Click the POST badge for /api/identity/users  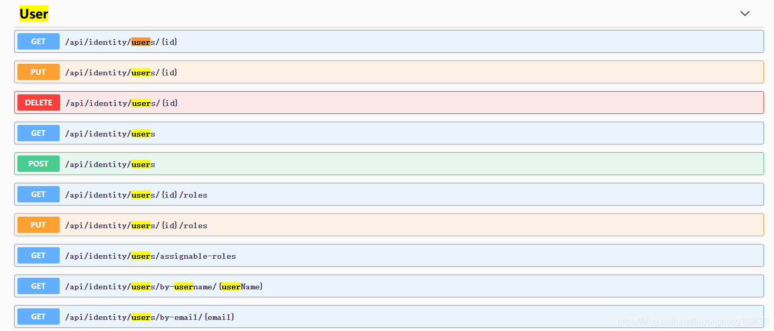click(x=39, y=164)
